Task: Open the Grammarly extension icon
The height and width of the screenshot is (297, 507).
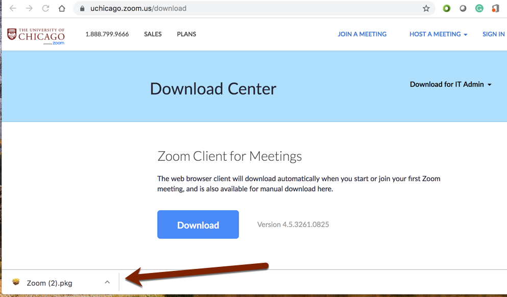Action: pos(479,8)
